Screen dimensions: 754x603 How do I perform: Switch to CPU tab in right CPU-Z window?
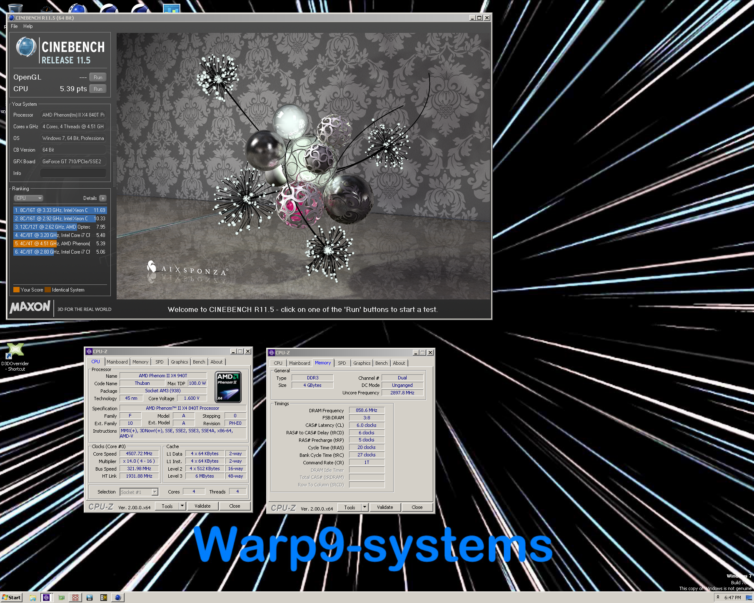point(278,363)
